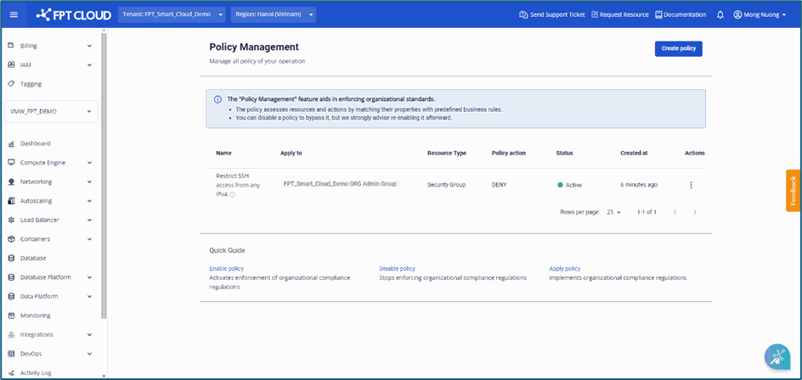802x380 pixels.
Task: Open the Disable policy guide link
Action: click(x=397, y=269)
